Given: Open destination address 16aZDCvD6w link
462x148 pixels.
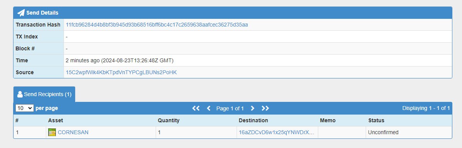Looking at the screenshot, I should point(276,132).
